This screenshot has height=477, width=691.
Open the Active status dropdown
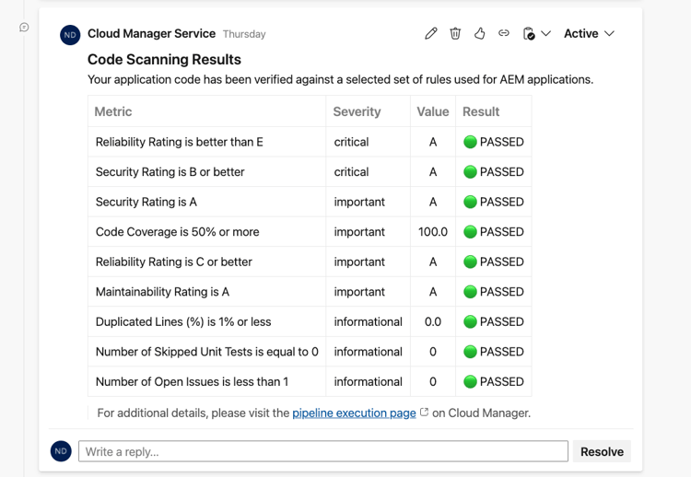[589, 34]
